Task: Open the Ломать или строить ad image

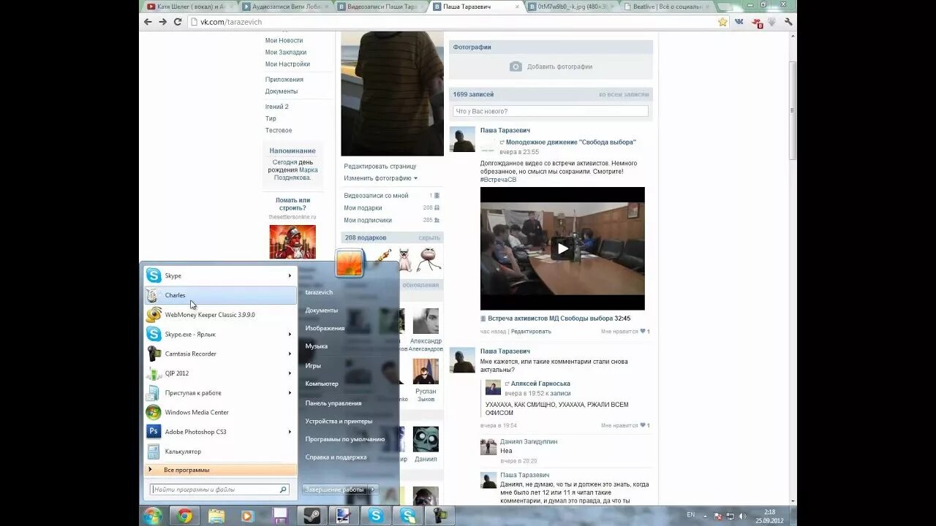Action: 292,242
